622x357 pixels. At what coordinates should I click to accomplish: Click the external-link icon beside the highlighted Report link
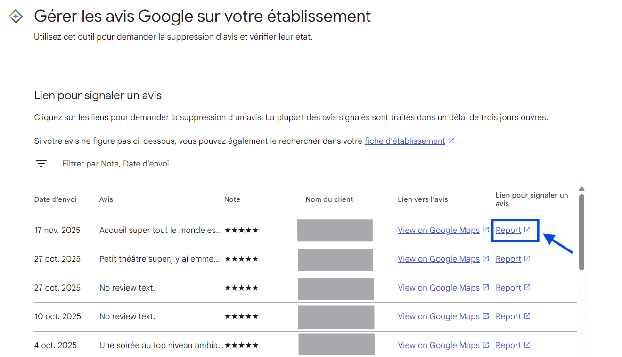click(x=528, y=230)
